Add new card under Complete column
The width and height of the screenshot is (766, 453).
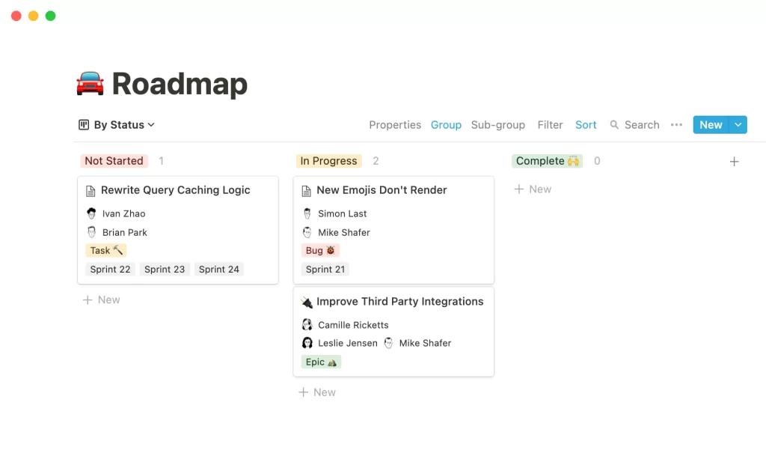click(533, 189)
